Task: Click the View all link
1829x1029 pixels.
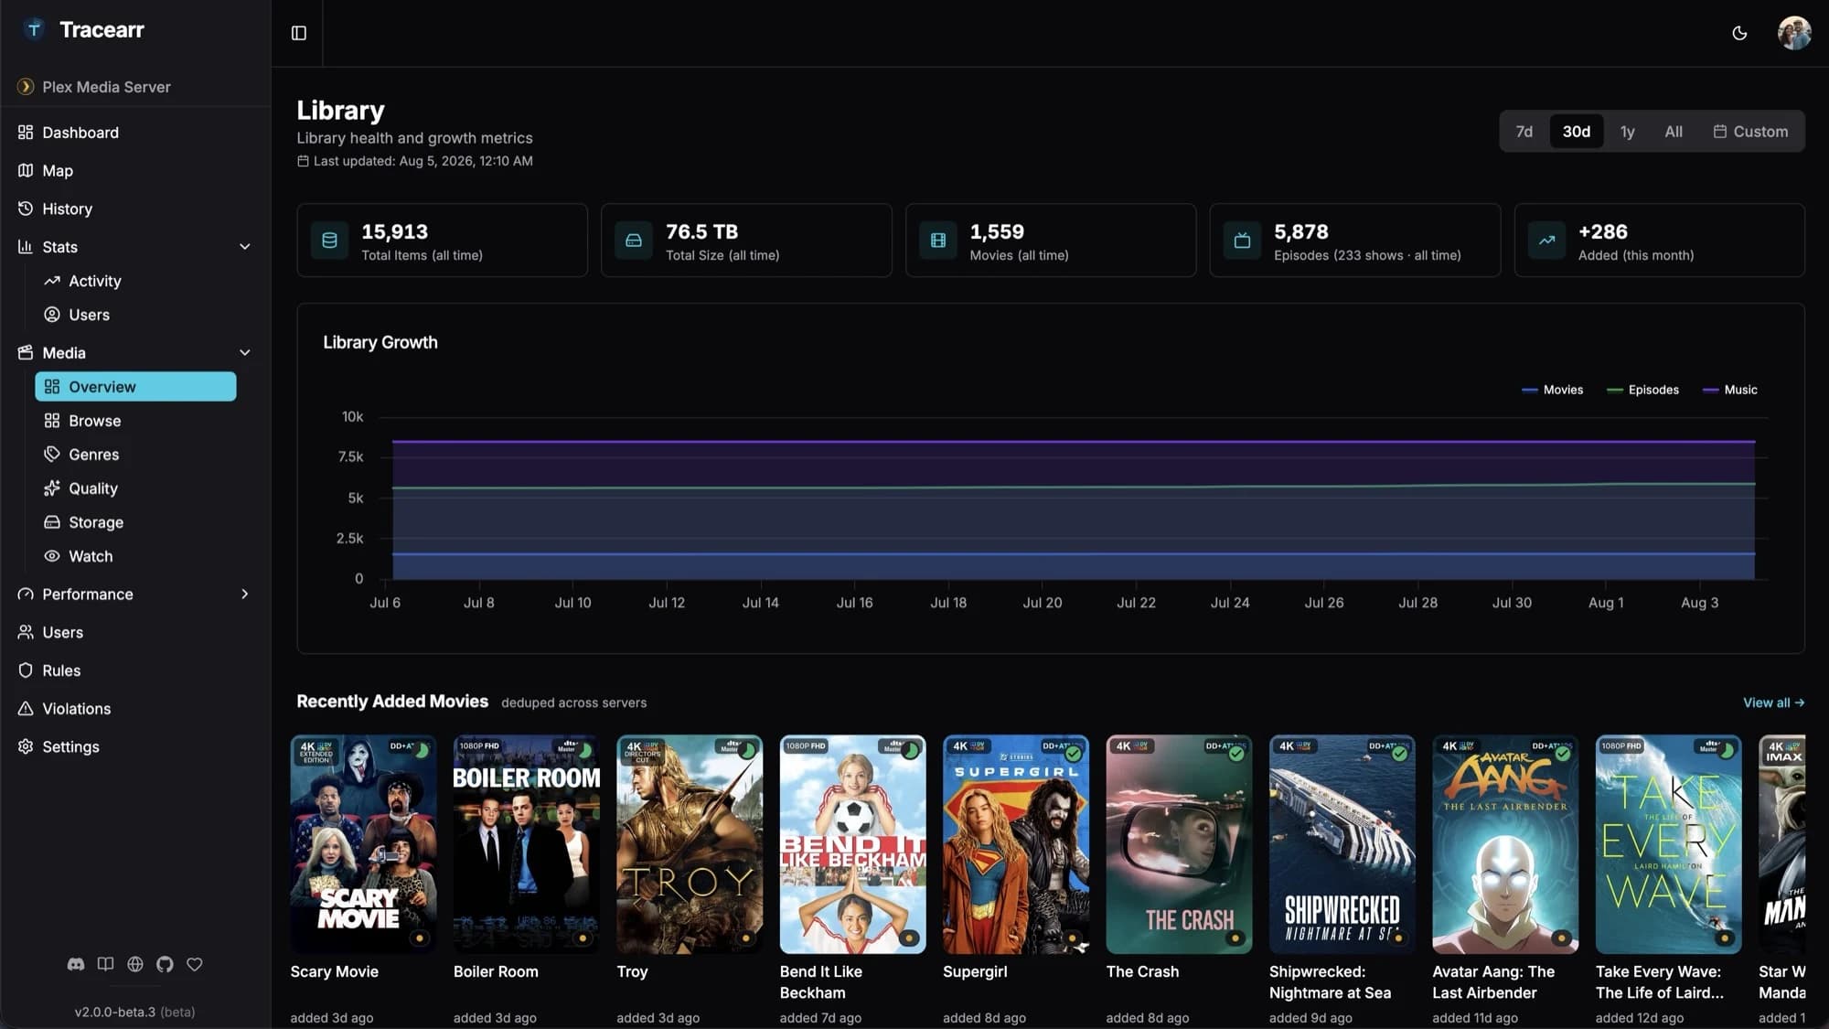Action: pos(1773,702)
